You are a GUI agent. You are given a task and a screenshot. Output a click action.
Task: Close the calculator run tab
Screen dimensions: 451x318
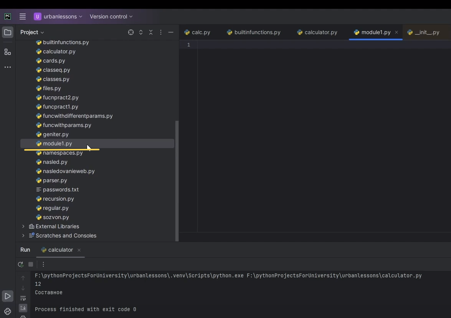click(79, 250)
